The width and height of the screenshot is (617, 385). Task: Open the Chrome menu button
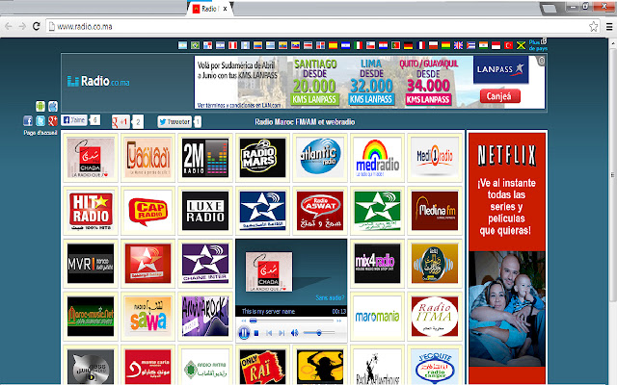pos(609,26)
